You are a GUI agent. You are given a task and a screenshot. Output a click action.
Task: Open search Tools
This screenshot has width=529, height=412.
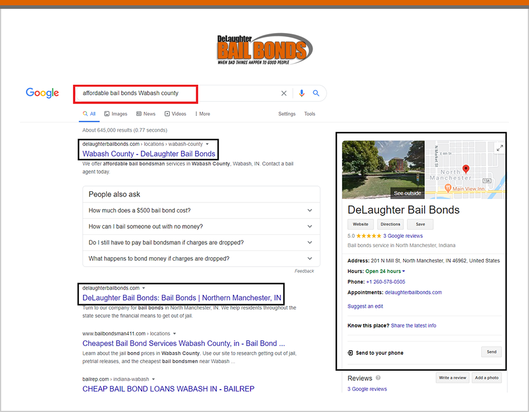310,114
